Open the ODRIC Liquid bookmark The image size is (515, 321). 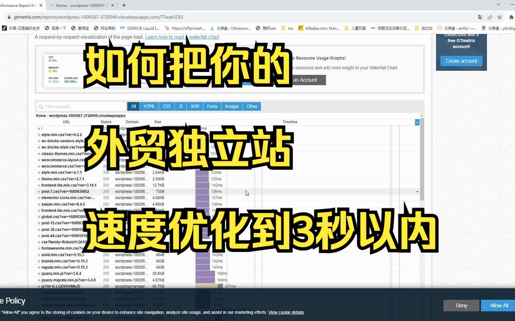click(140, 28)
